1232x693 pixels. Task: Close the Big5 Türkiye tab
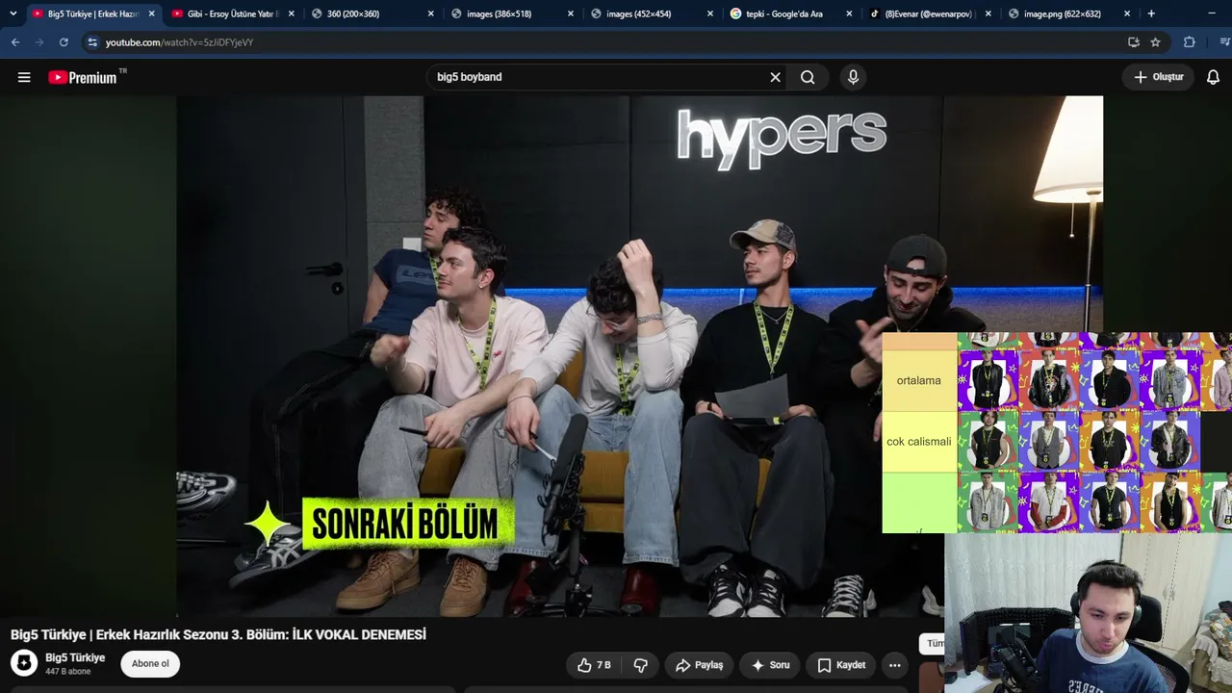[151, 13]
